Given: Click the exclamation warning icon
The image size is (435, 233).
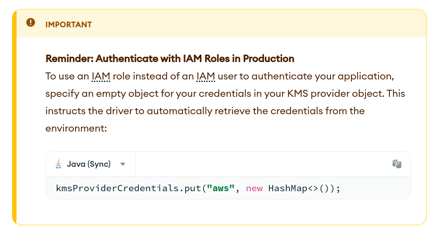Looking at the screenshot, I should [31, 23].
